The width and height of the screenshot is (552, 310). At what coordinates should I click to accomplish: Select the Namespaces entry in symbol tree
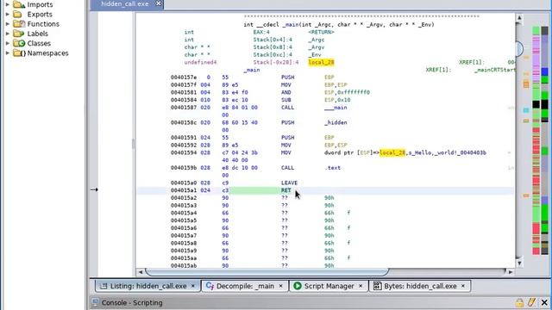(x=48, y=53)
